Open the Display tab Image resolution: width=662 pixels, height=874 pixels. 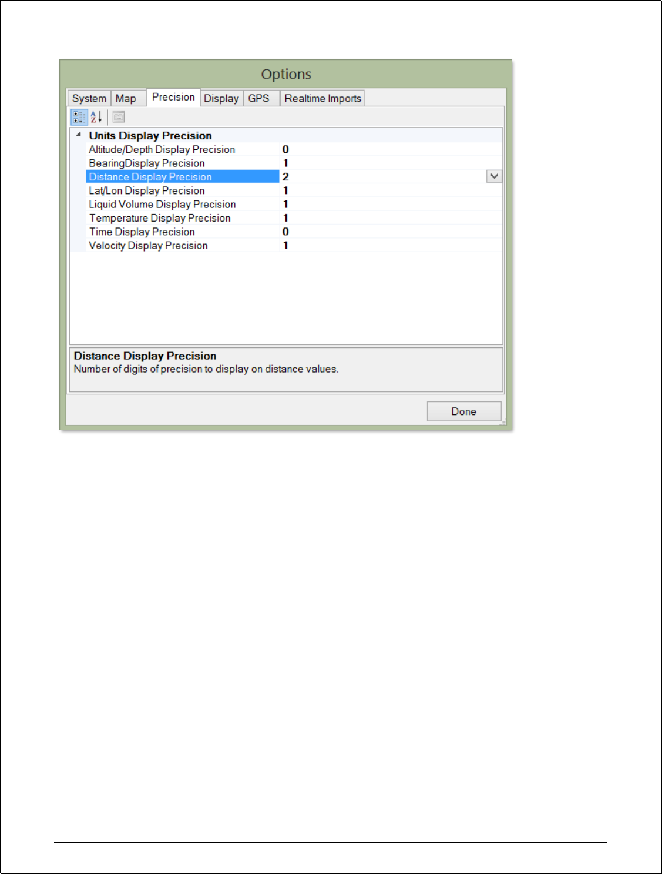coord(221,98)
